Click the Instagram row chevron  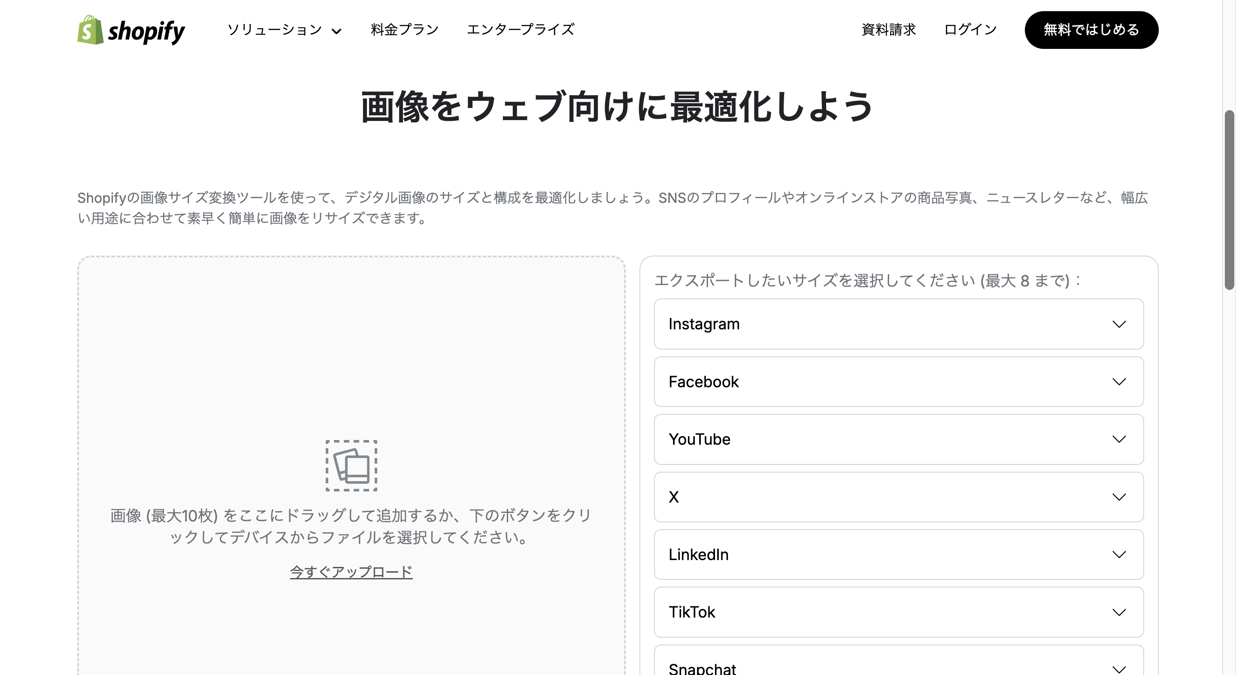[x=1119, y=325]
